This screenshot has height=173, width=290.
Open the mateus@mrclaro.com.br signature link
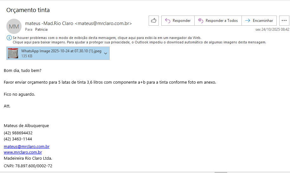coord(27,147)
